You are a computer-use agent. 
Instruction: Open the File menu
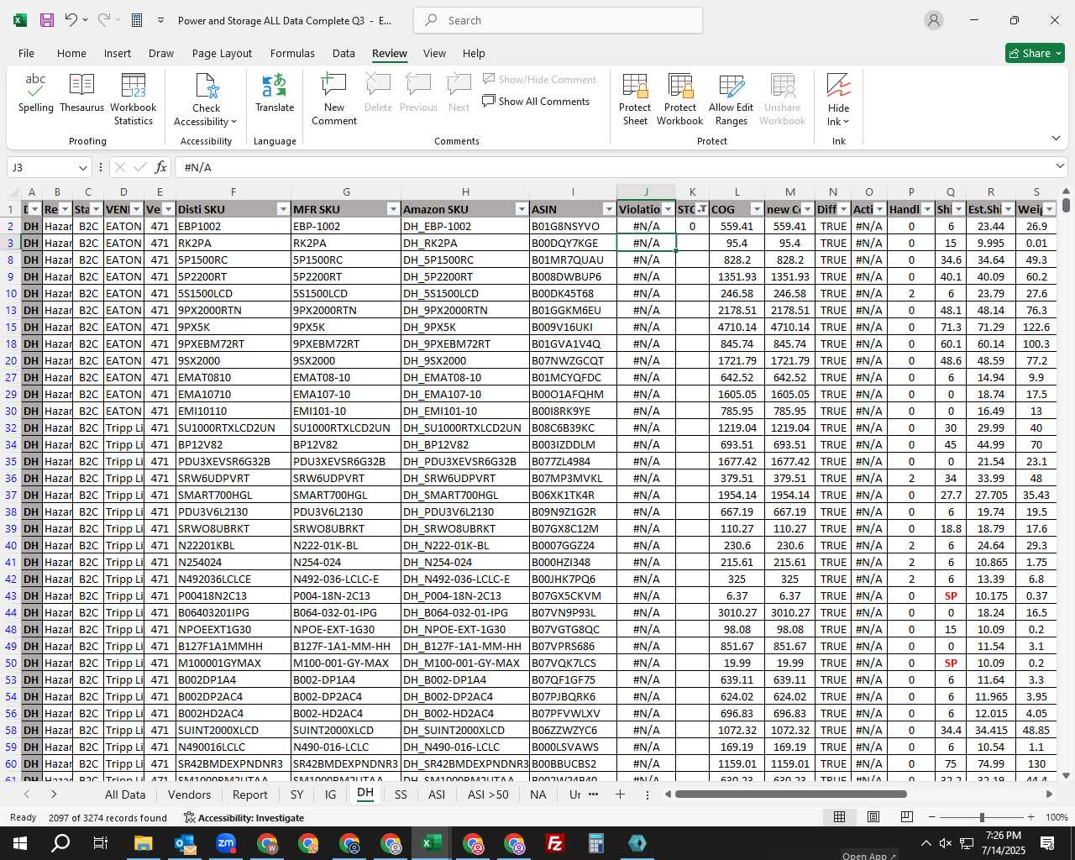coord(26,53)
